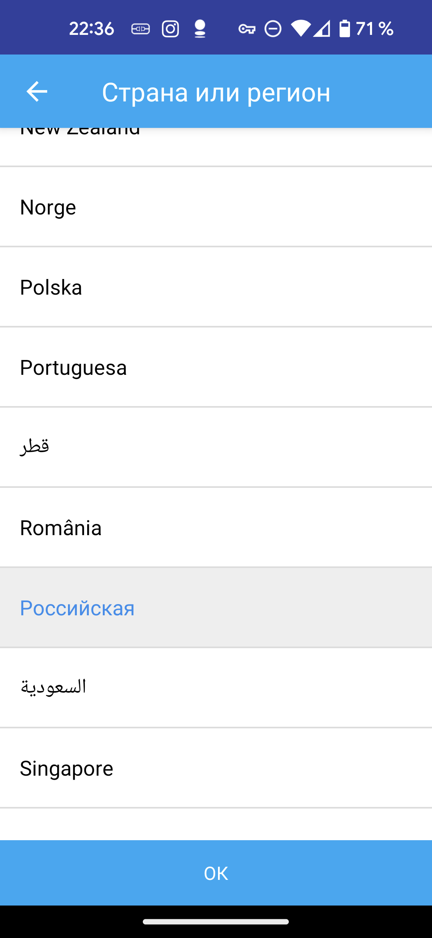This screenshot has height=938, width=432.
Task: Pick the Qatar (قطر) entry
Action: tap(216, 447)
